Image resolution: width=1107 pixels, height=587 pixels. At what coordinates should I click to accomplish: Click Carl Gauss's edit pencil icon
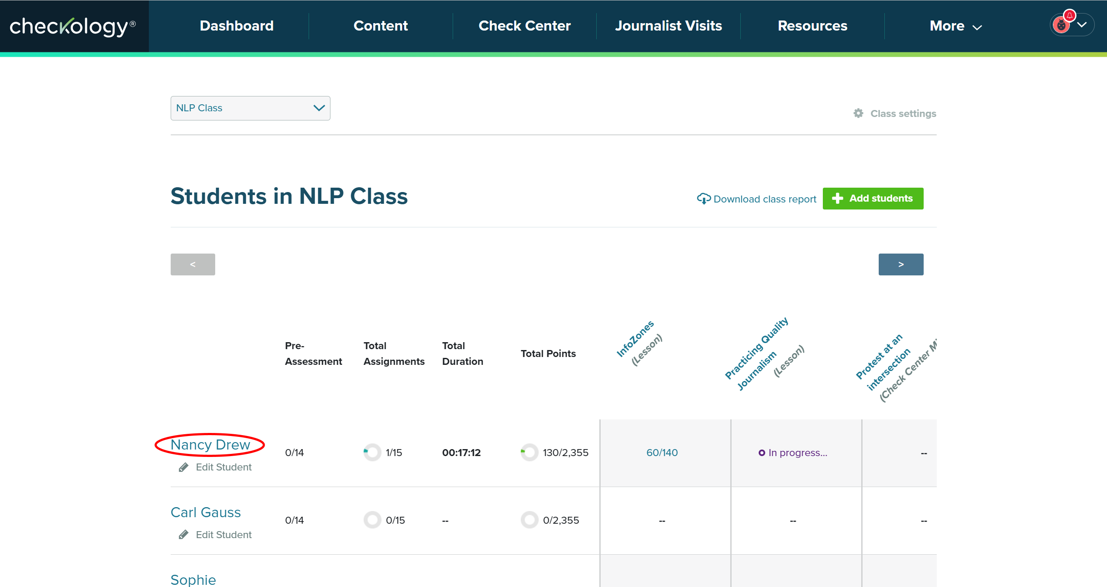pyautogui.click(x=184, y=535)
